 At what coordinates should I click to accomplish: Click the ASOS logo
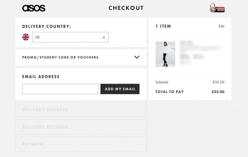[x=34, y=8]
